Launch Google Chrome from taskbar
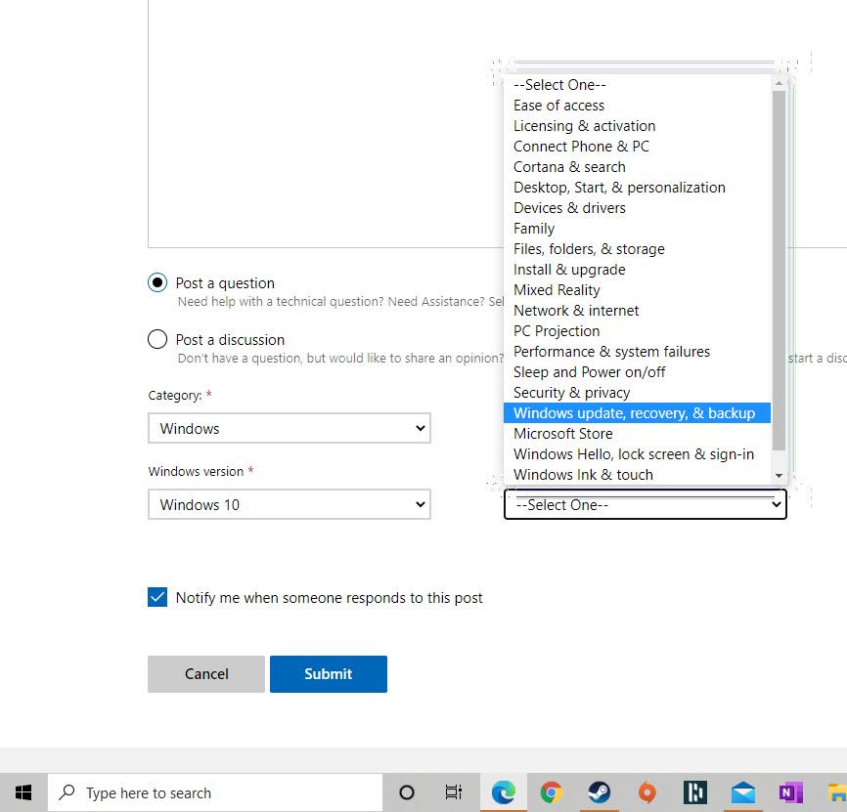 click(551, 792)
